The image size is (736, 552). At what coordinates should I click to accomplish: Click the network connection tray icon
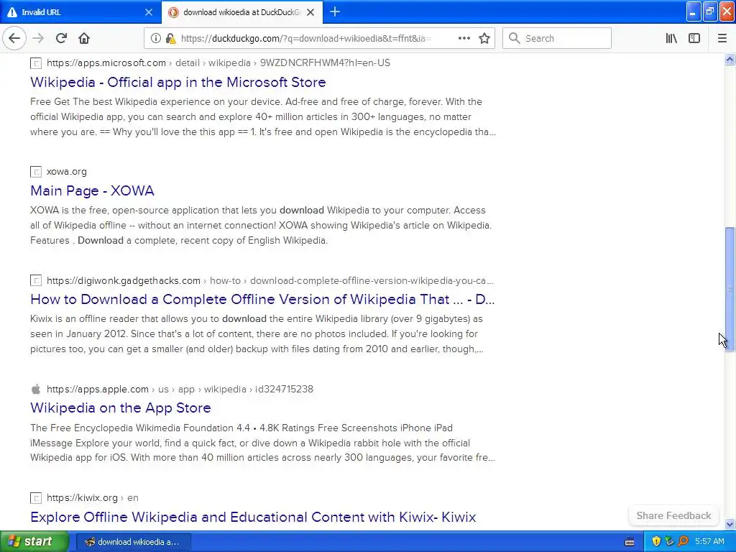669,542
